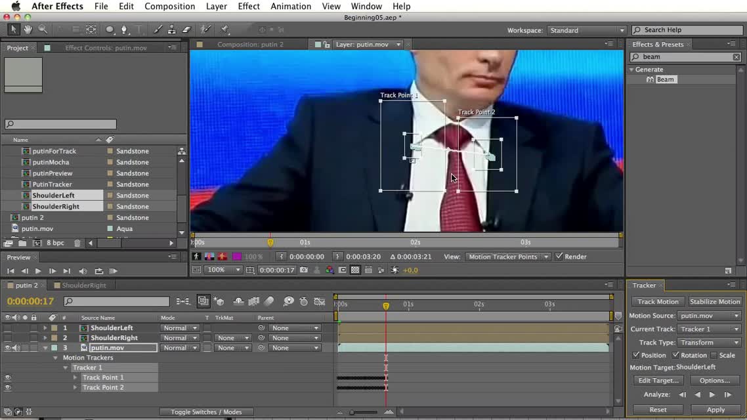Open the Animation menu
This screenshot has width=747, height=420.
291,6
